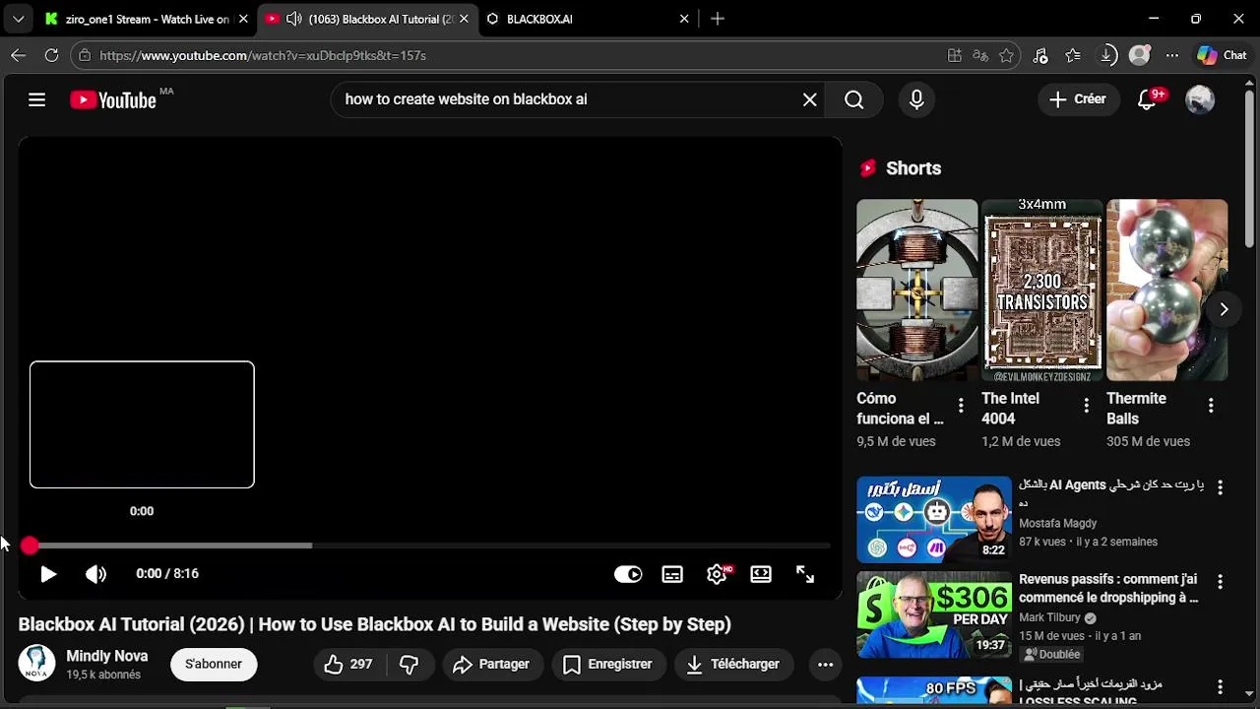This screenshot has width=1260, height=709.
Task: Open the Thermite Balls Short thumbnail
Action: click(x=1166, y=290)
